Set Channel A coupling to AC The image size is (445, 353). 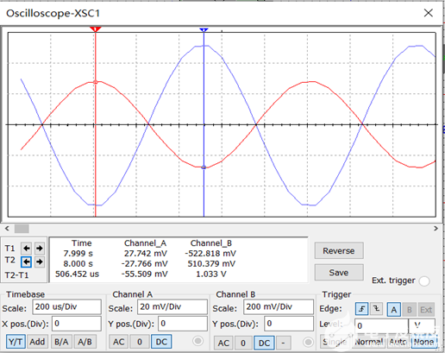[118, 342]
